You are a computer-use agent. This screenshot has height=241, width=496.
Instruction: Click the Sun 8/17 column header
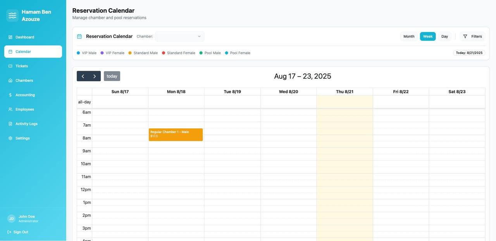coord(120,92)
